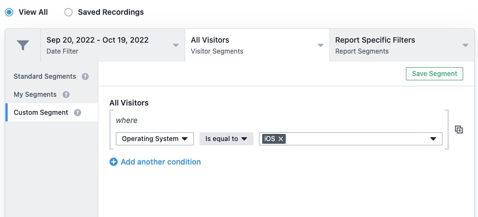Image resolution: width=478 pixels, height=217 pixels.
Task: Open the Operating System attribute dropdown
Action: click(x=155, y=139)
